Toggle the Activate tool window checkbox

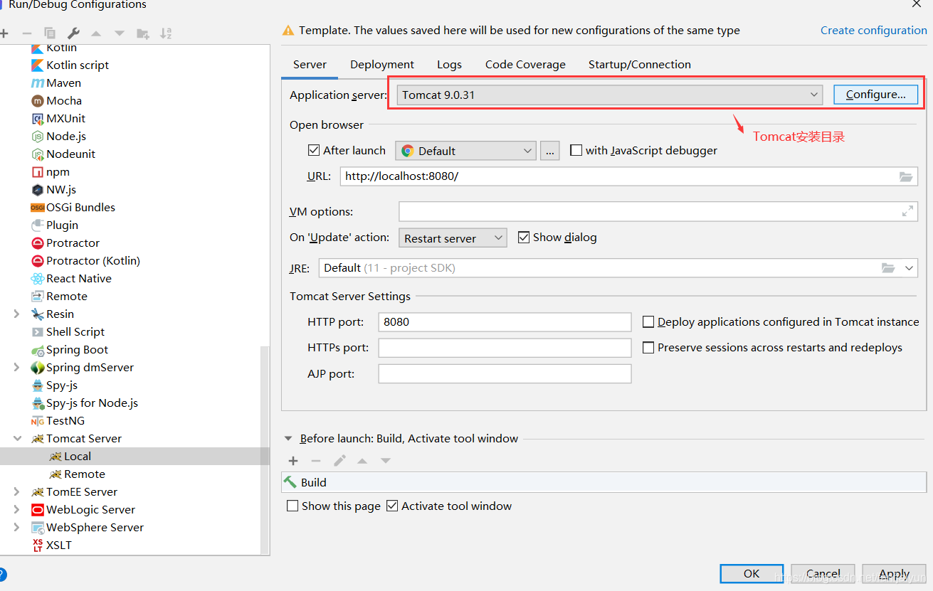tap(392, 506)
